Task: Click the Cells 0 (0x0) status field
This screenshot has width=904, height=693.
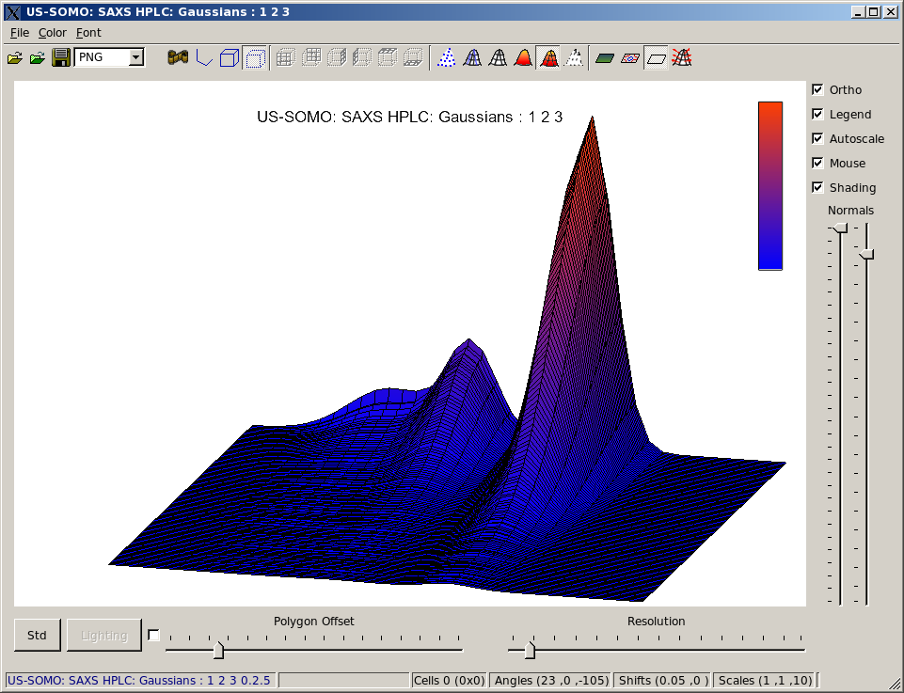Action: point(449,681)
